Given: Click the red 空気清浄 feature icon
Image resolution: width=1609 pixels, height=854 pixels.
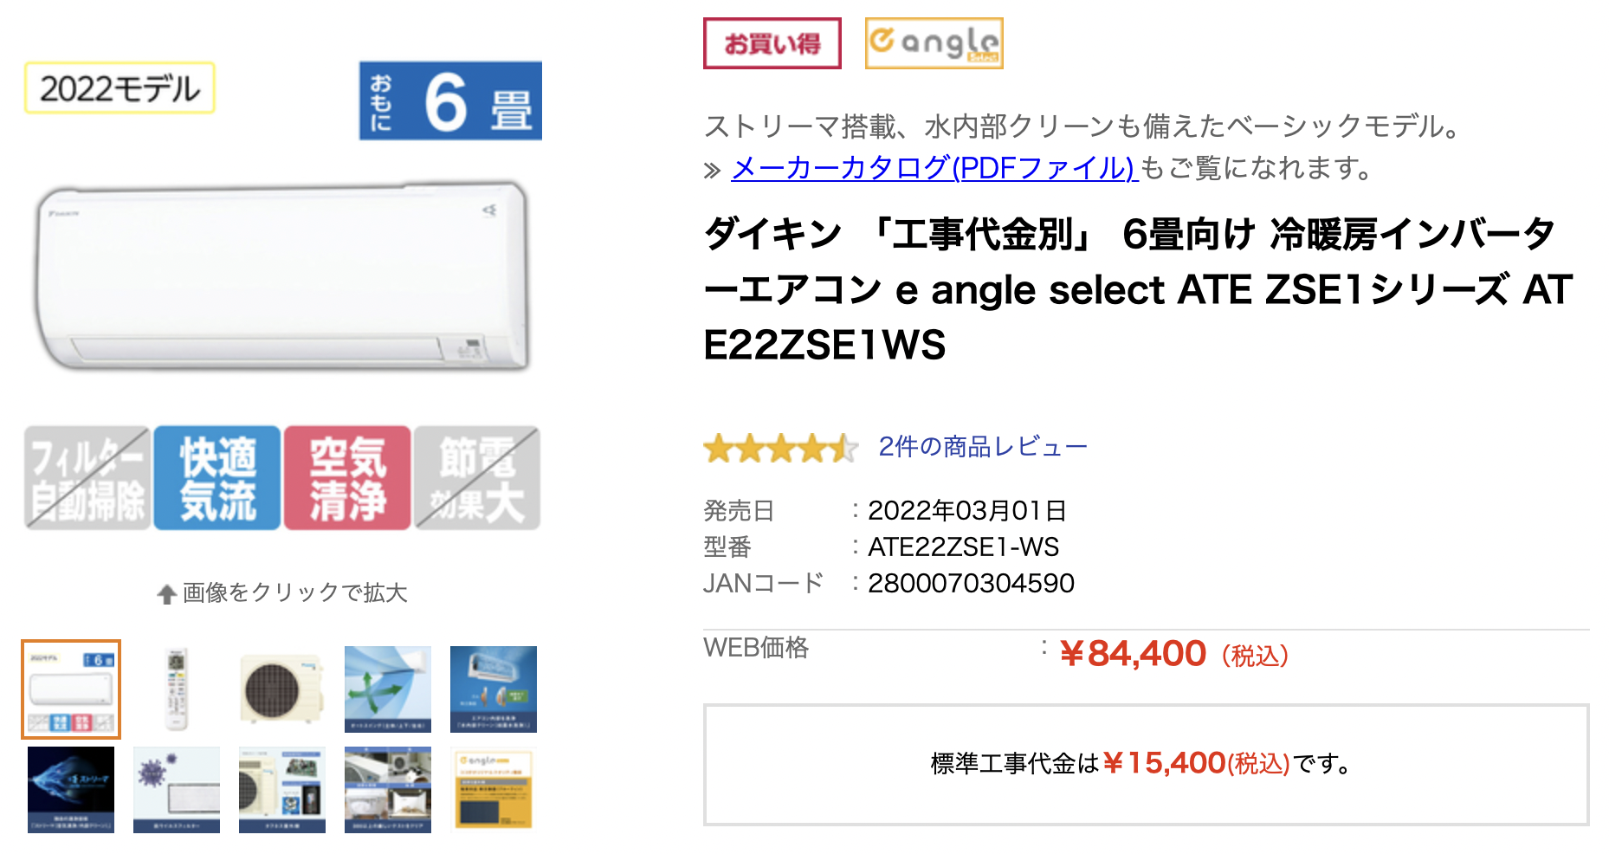Looking at the screenshot, I should click(347, 478).
